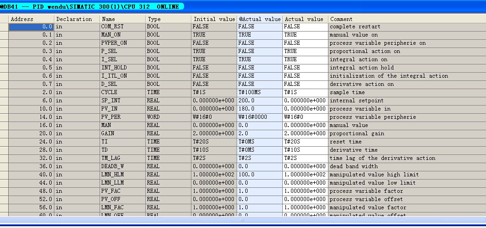Viewport: 486px width, 228px height.
Task: Select the Comment column header
Action: click(407, 19)
